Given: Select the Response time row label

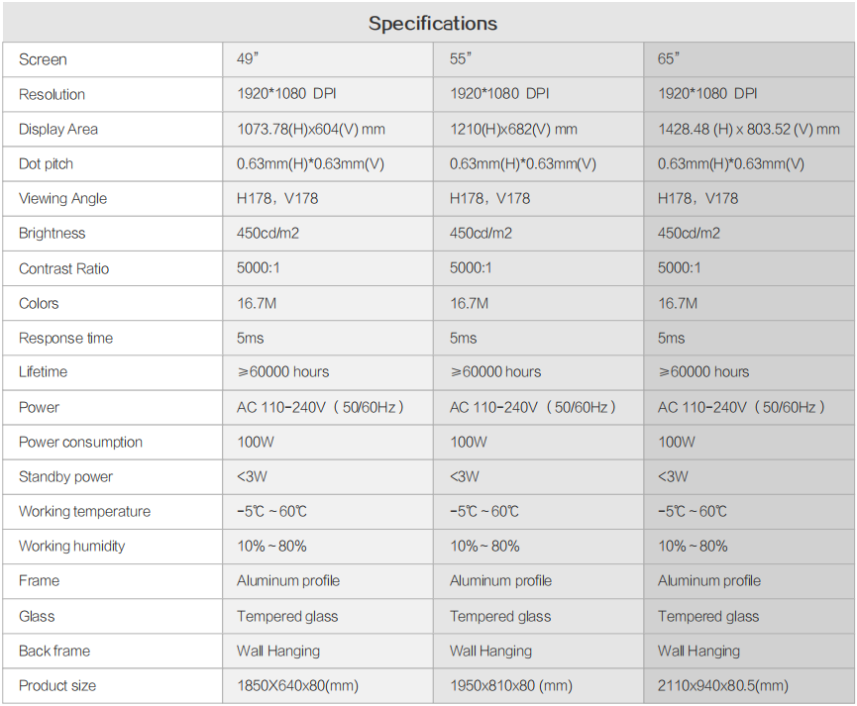Looking at the screenshot, I should click(x=65, y=338).
